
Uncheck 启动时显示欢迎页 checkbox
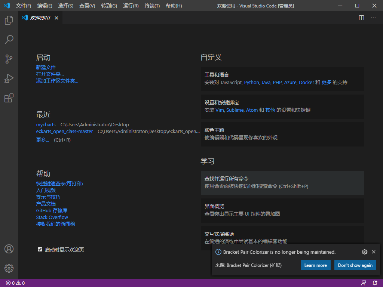coord(40,249)
